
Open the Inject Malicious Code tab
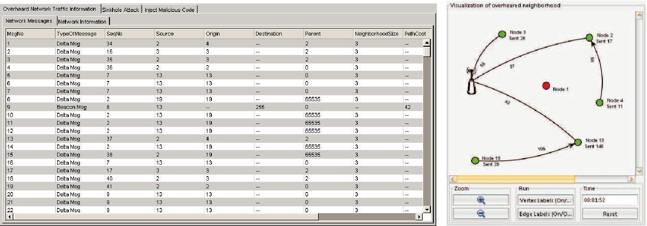click(169, 10)
